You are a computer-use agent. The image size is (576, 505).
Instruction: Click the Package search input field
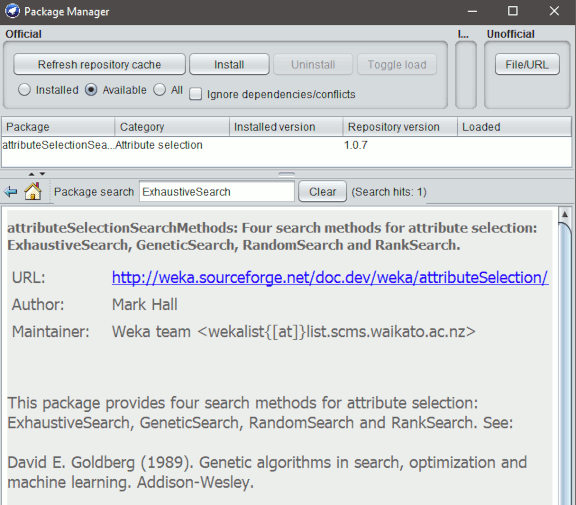(x=217, y=192)
